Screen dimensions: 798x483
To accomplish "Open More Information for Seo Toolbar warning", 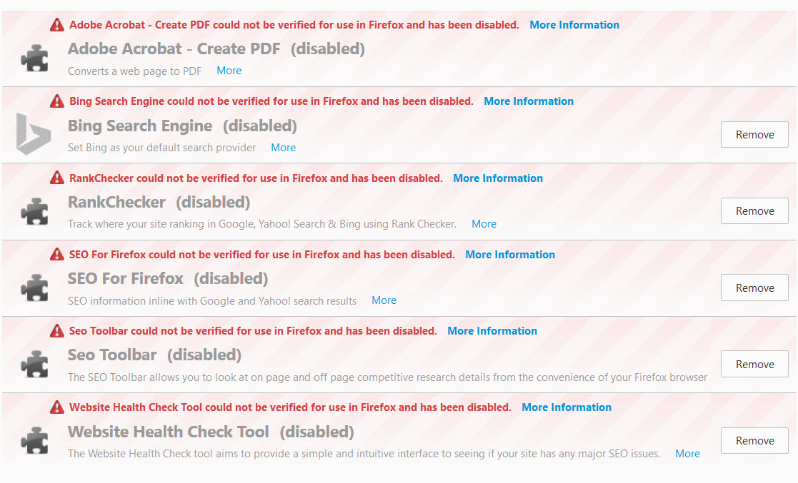I will point(492,331).
